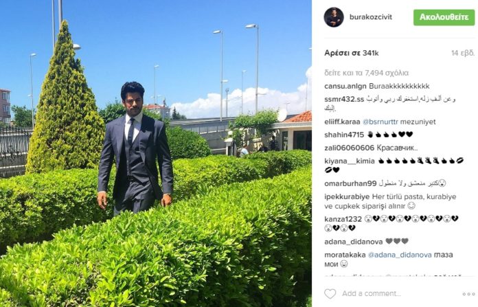Click burakozcivit profile avatar
This screenshot has width=478, height=307.
(x=334, y=17)
